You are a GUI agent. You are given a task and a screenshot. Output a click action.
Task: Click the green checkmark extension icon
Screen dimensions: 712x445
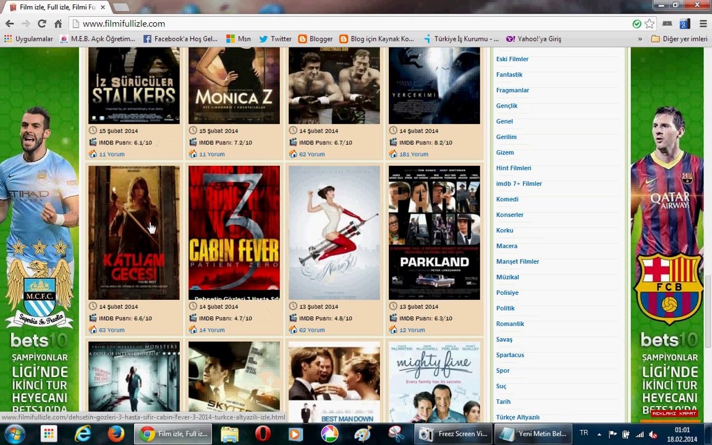(x=637, y=23)
